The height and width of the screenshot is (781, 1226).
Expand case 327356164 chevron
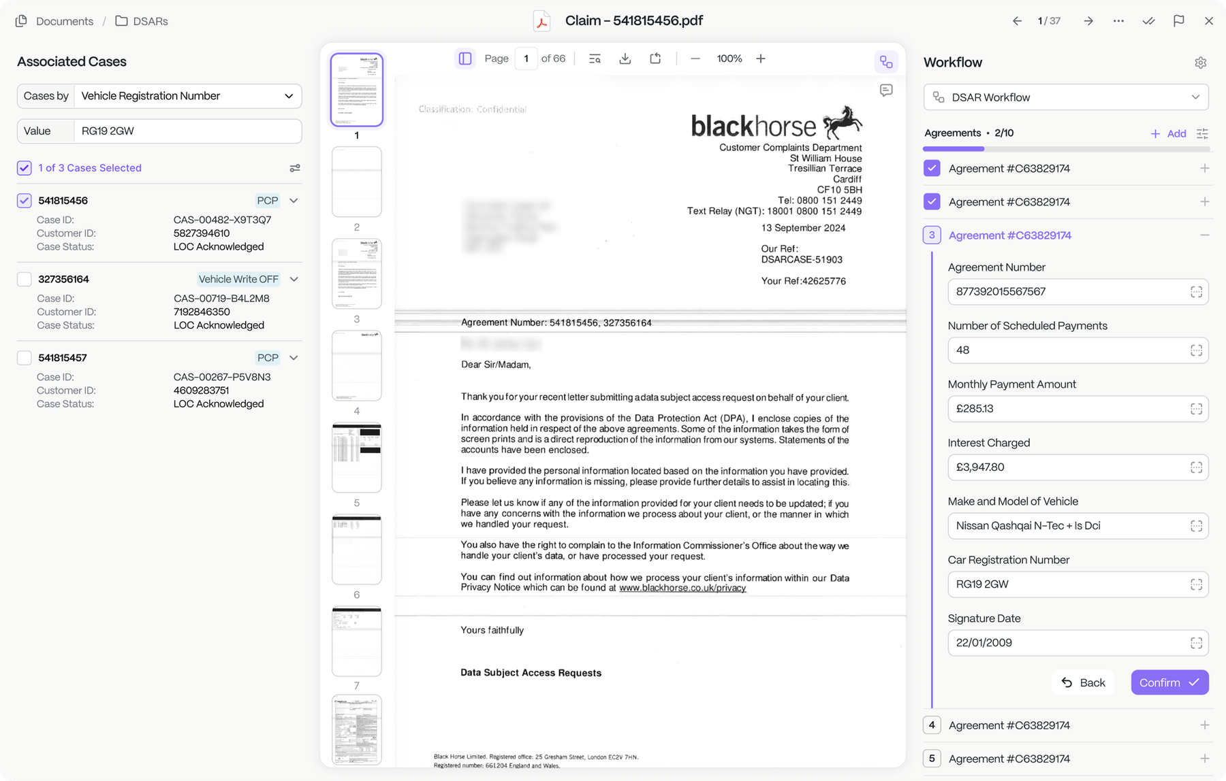[x=294, y=280]
